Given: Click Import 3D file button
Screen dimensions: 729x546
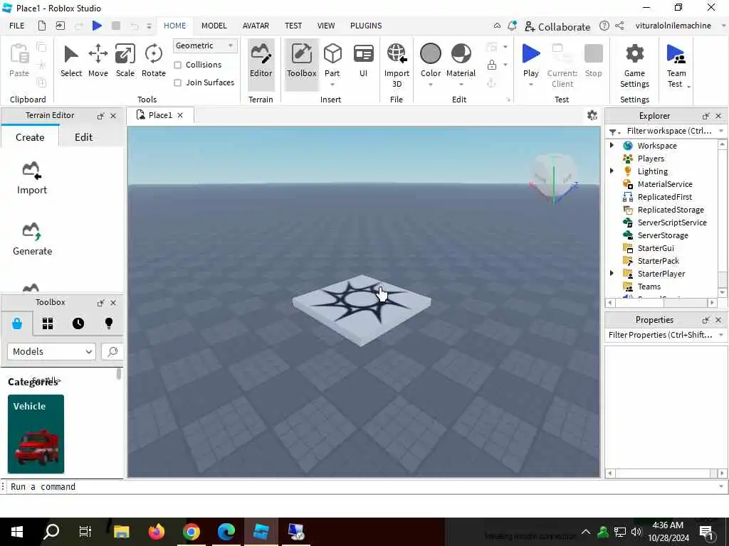Looking at the screenshot, I should click(x=397, y=65).
